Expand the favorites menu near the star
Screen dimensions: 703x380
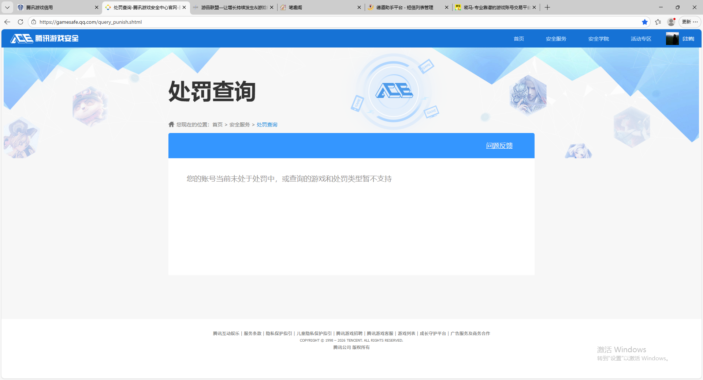point(658,22)
